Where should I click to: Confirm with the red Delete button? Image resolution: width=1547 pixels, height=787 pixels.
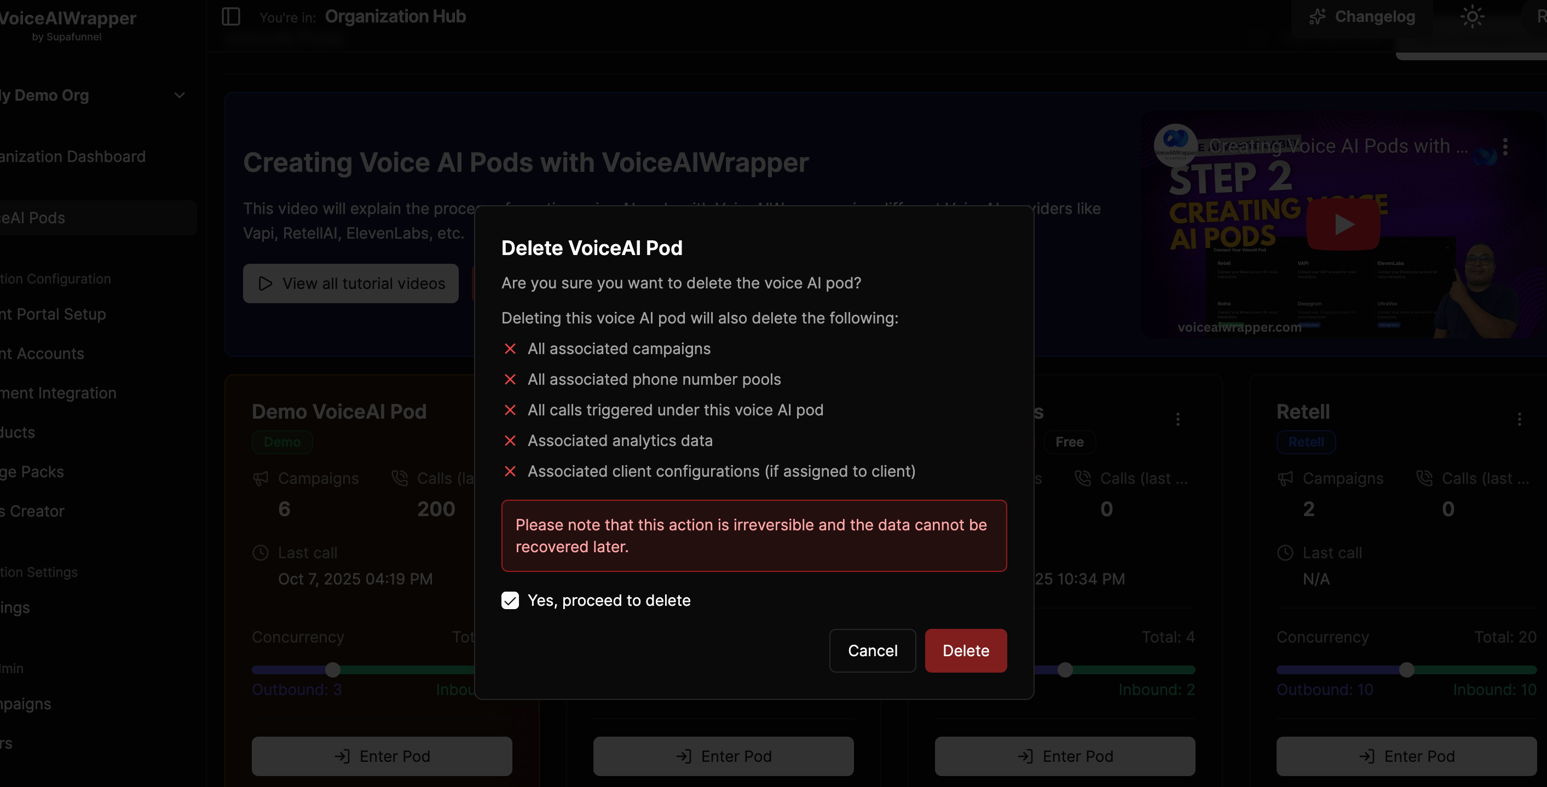click(x=965, y=651)
